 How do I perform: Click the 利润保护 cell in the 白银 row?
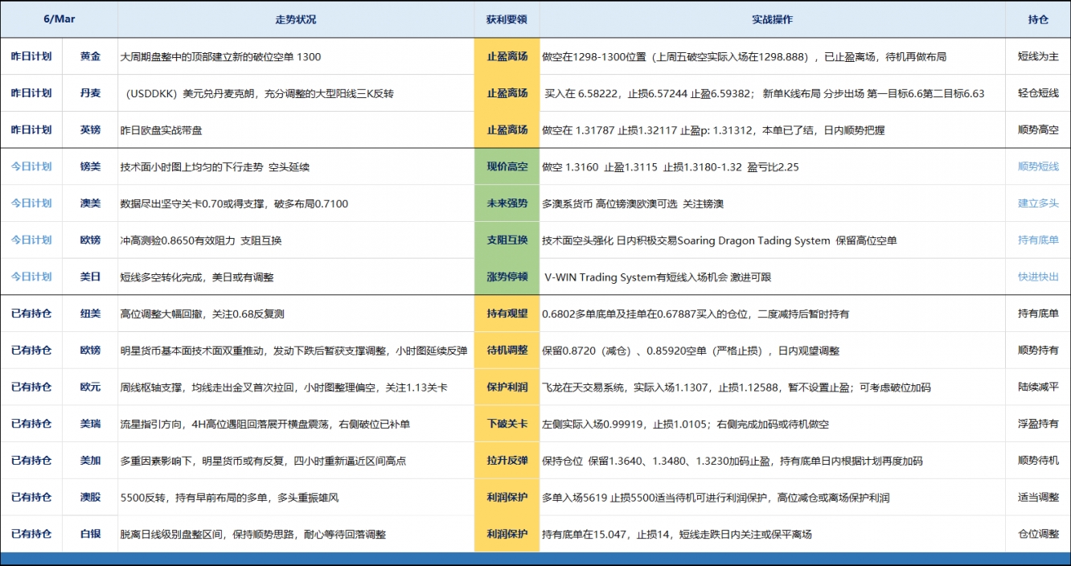(507, 534)
